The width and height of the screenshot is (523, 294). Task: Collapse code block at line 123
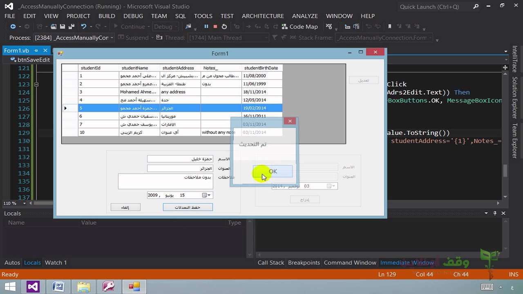coord(36,85)
